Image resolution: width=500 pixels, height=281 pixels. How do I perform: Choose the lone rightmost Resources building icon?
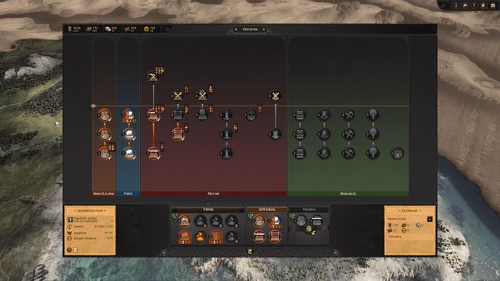397,153
